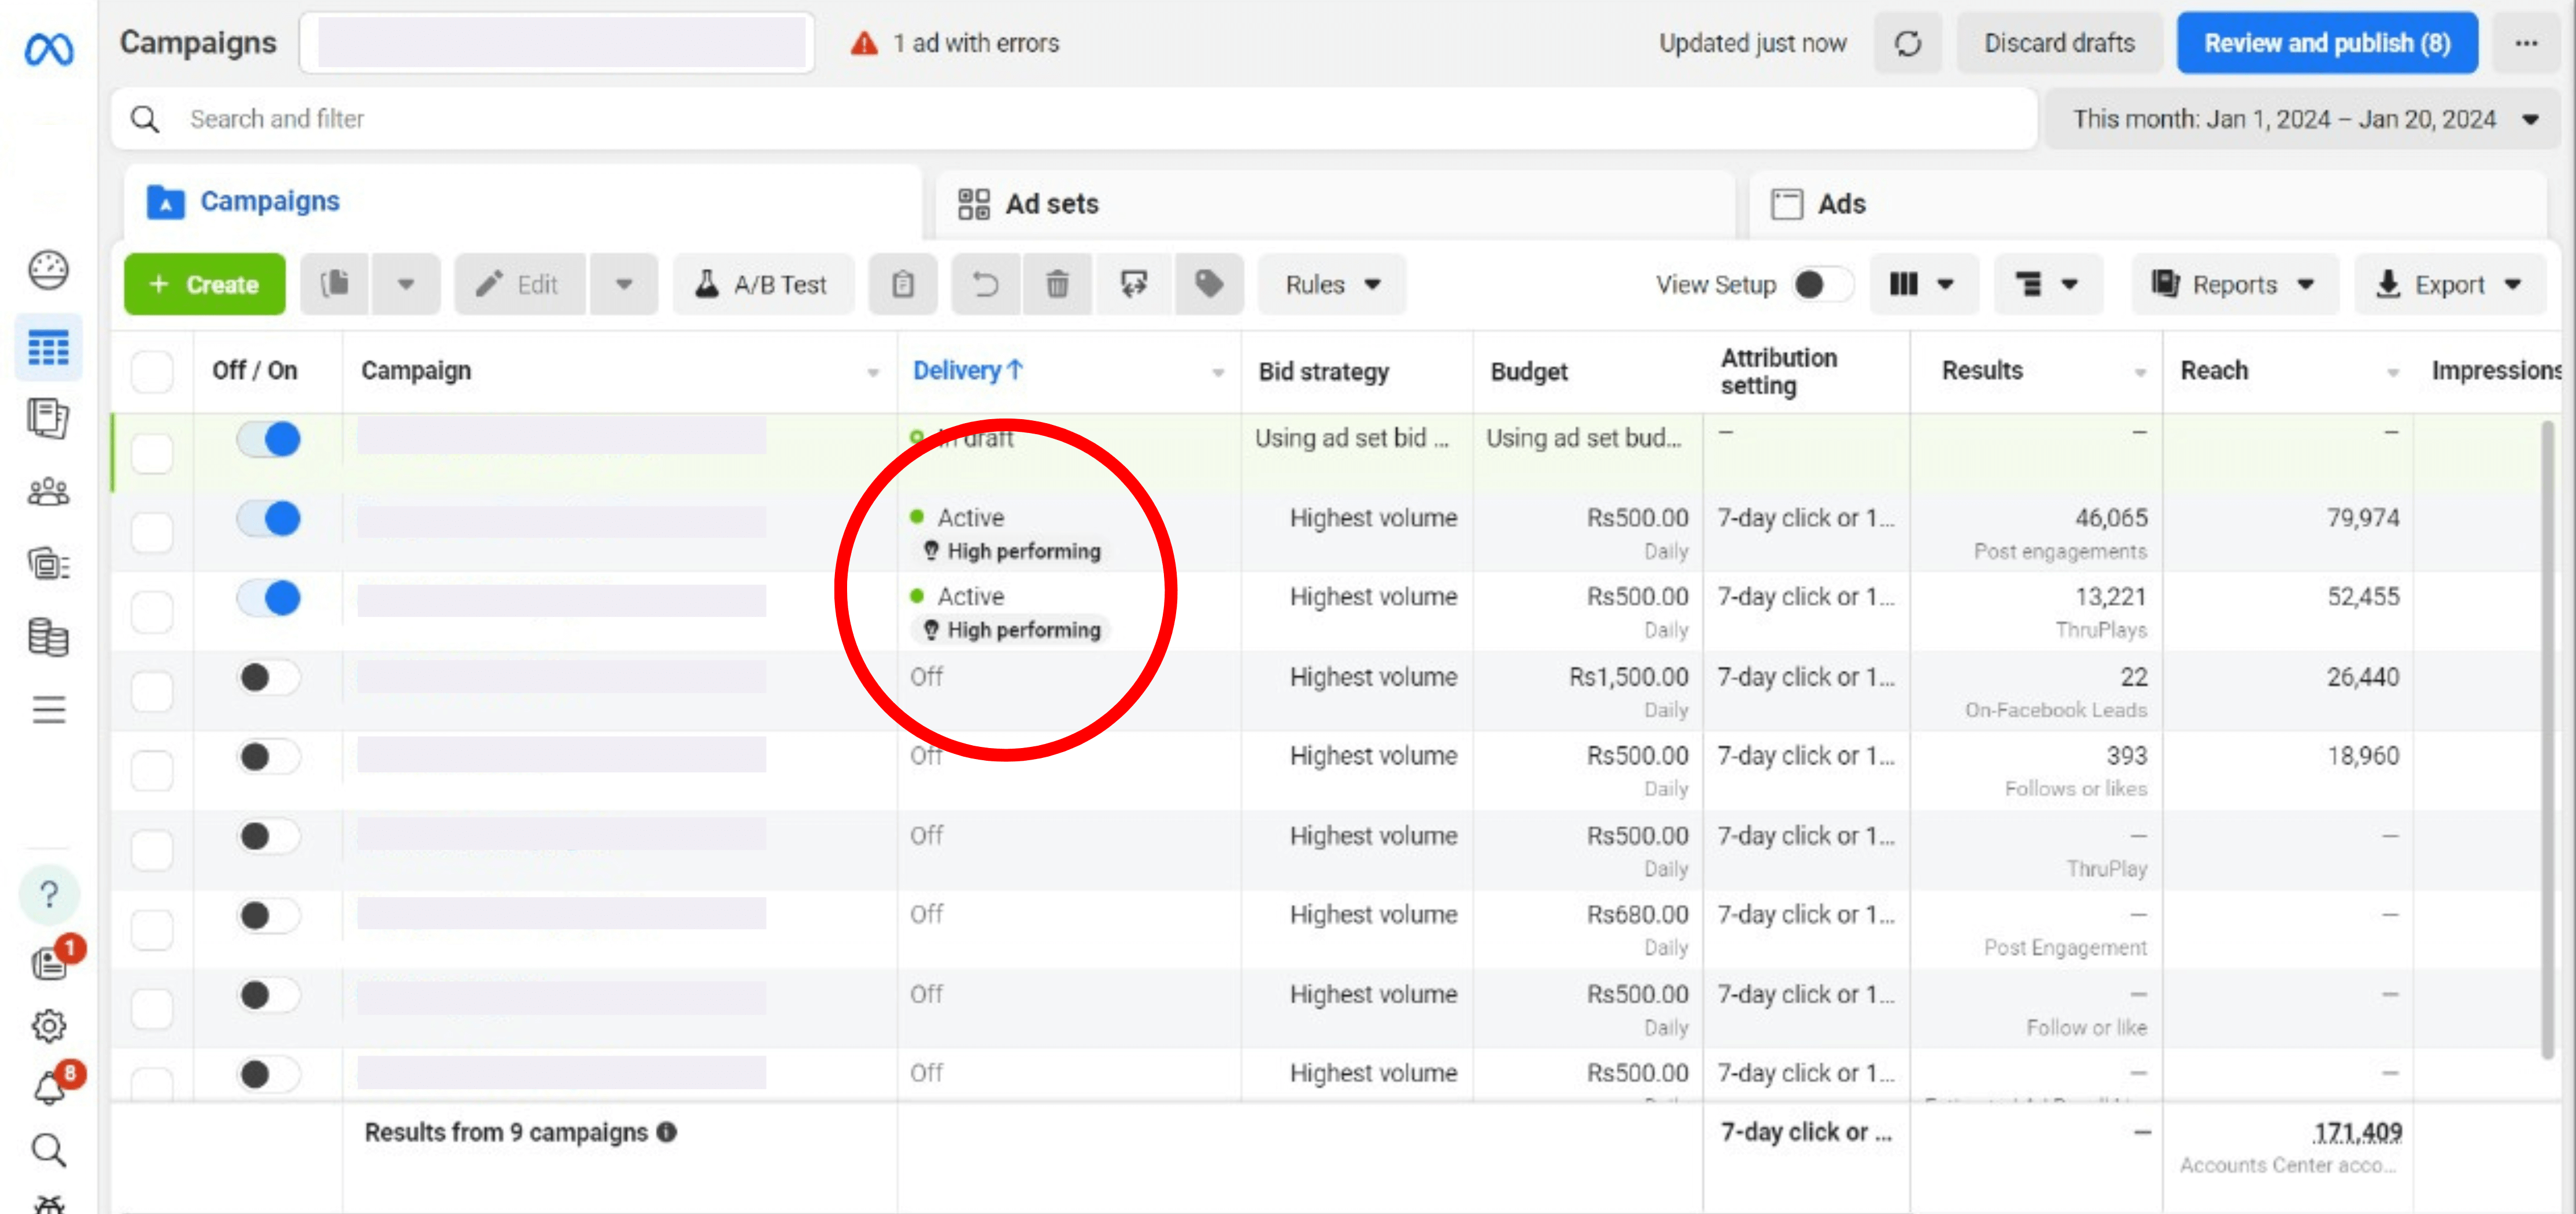The image size is (2576, 1214).
Task: Open notifications bell icon in sidebar
Action: [x=48, y=1088]
